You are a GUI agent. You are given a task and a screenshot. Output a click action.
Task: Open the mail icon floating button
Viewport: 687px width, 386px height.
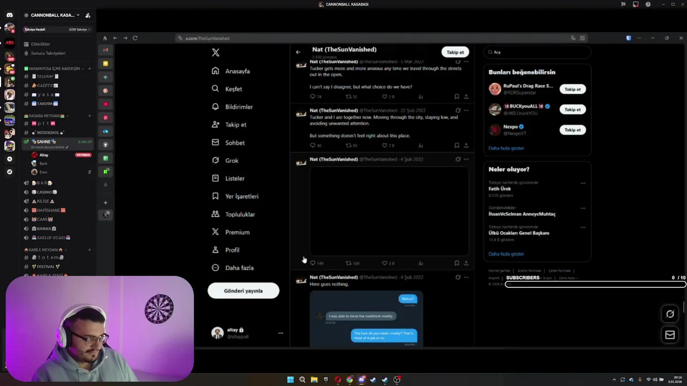click(x=670, y=335)
